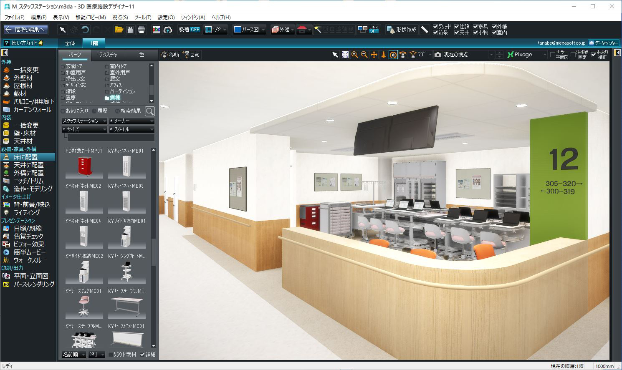
Task: Enable the カラー平面図 checkbox
Action: [552, 55]
